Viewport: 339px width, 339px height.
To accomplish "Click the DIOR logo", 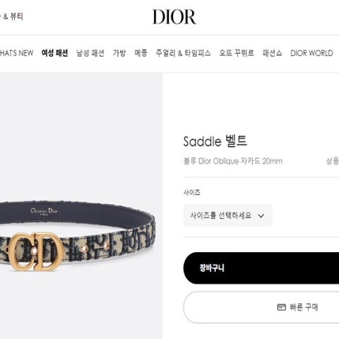I will pyautogui.click(x=174, y=17).
